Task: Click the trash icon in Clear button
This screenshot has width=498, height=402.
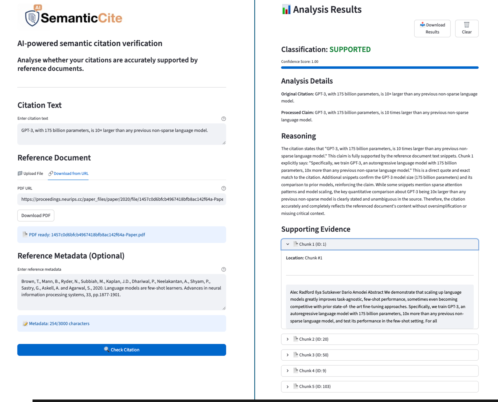Action: (x=467, y=25)
